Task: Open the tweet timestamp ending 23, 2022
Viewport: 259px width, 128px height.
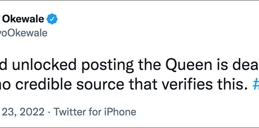Action: [22, 112]
